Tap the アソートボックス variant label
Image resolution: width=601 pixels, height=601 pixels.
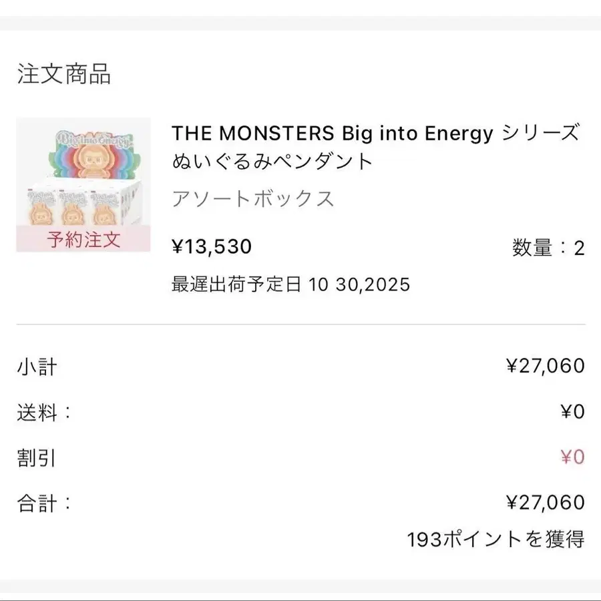253,199
